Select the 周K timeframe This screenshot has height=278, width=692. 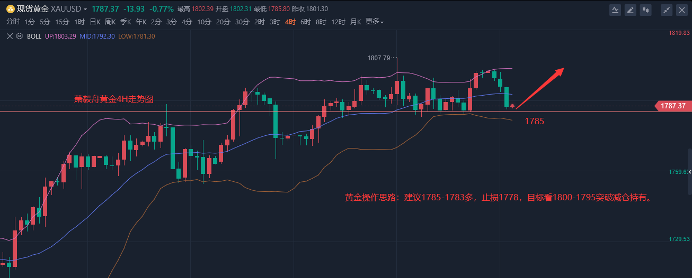tap(110, 22)
